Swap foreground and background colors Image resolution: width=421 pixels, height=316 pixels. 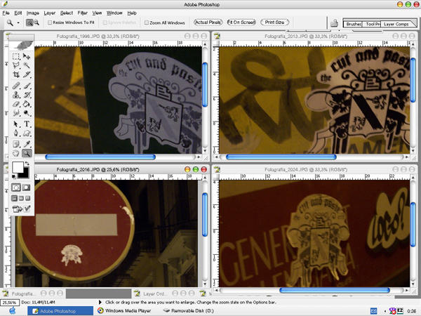coord(27,164)
